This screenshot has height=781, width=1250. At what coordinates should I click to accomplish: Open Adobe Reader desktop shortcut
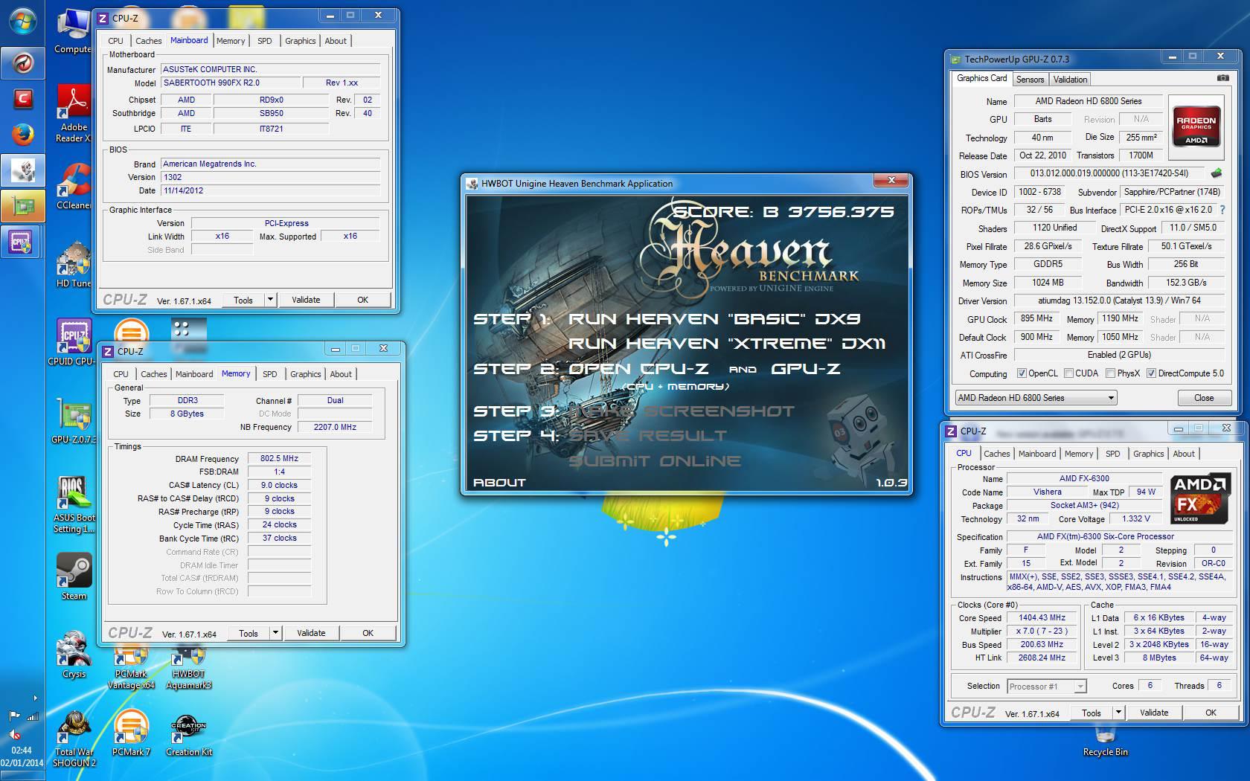(74, 114)
